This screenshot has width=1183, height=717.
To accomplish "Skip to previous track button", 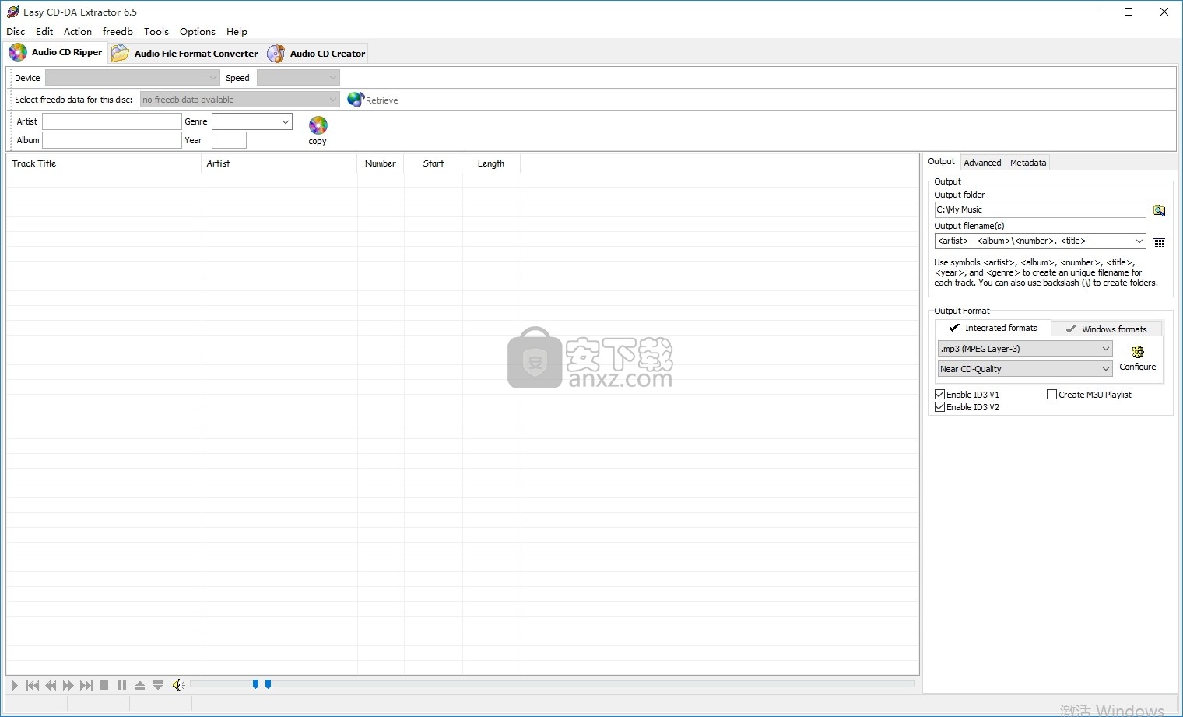I will 33,685.
